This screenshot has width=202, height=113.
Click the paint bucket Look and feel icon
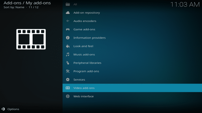click(x=68, y=46)
